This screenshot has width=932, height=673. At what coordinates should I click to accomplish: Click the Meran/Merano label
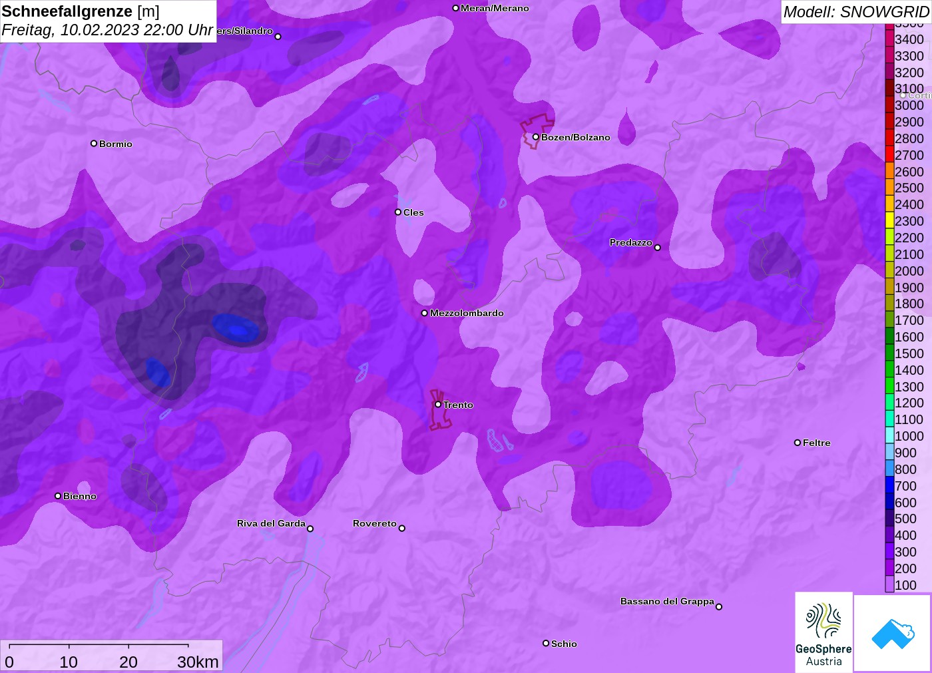click(495, 8)
